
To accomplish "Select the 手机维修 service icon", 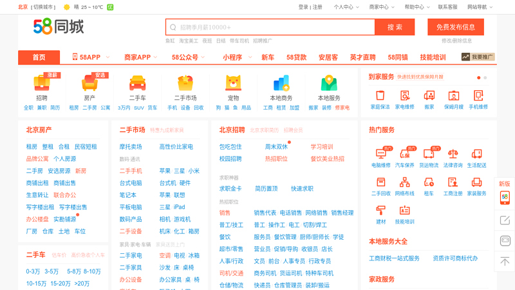I will click(x=478, y=95).
